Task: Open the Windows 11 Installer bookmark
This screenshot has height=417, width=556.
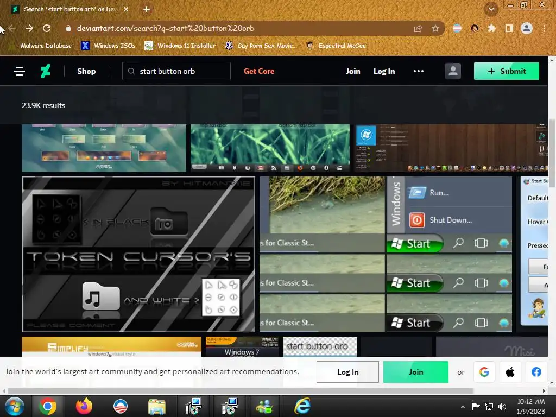Action: point(180,46)
